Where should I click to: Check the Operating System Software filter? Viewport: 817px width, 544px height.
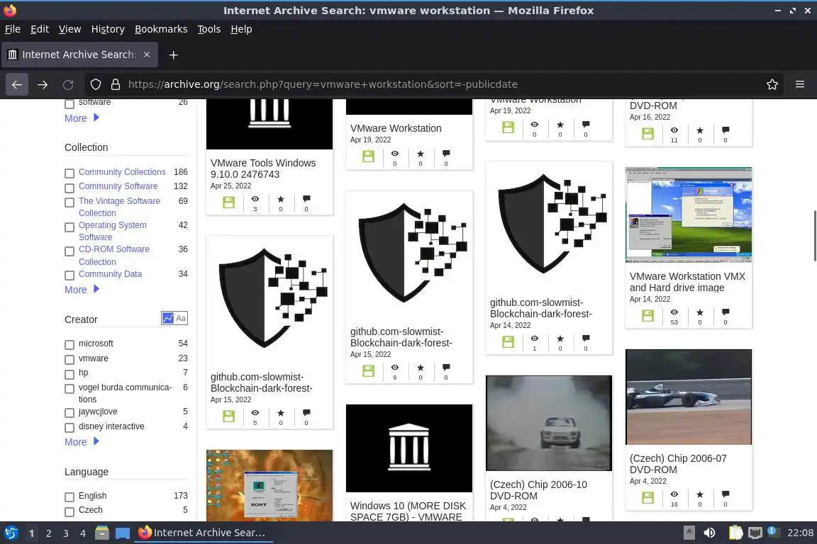[70, 227]
